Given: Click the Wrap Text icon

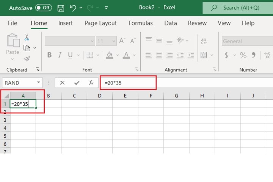Looking at the screenshot, I should 204,41.
